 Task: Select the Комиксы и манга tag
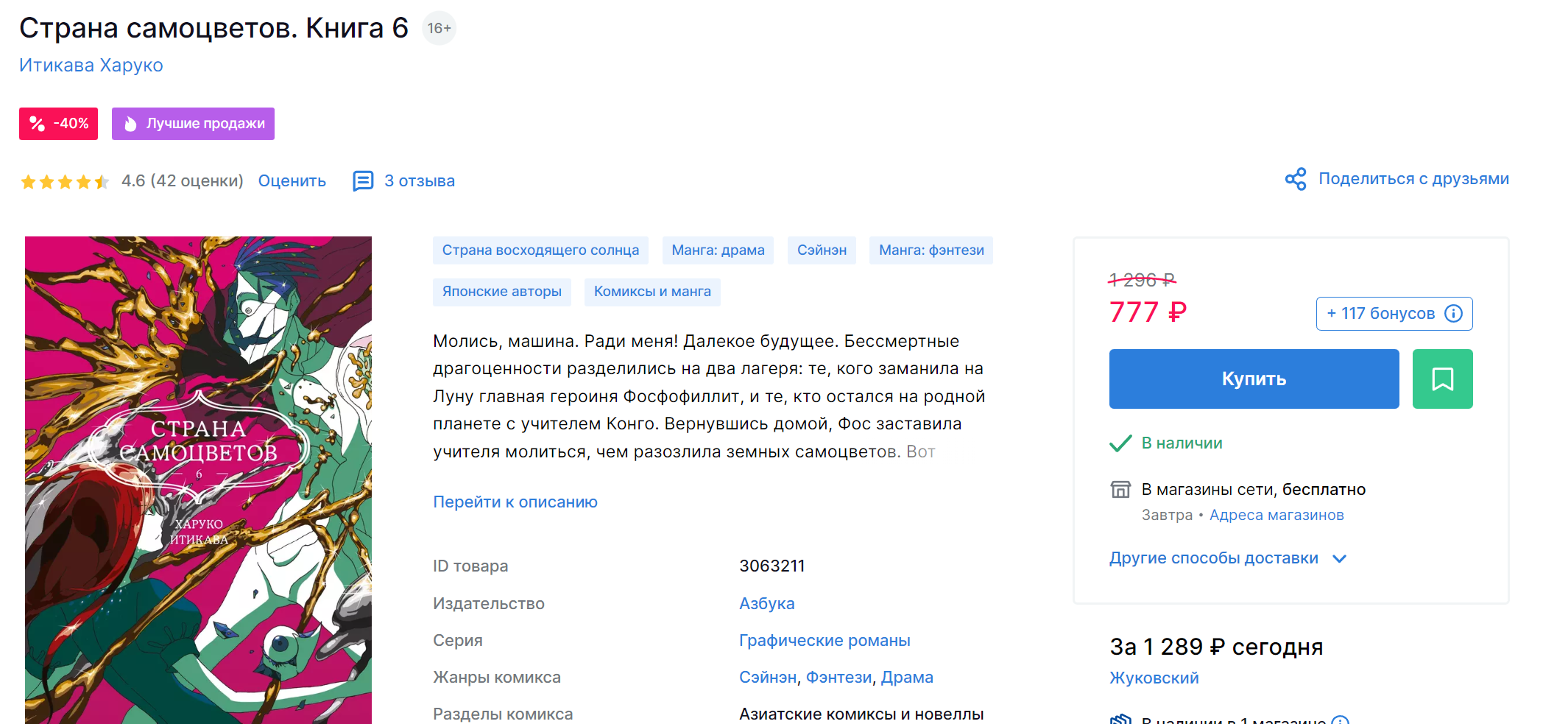point(652,292)
